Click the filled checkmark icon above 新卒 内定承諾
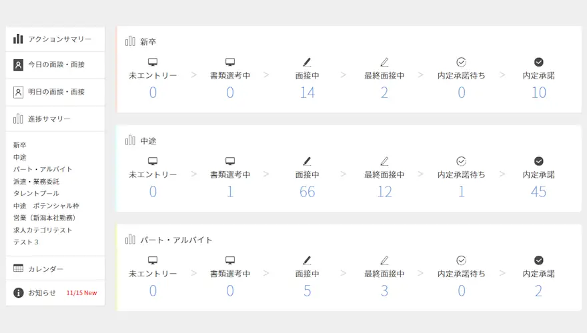This screenshot has width=587, height=333. pyautogui.click(x=539, y=62)
